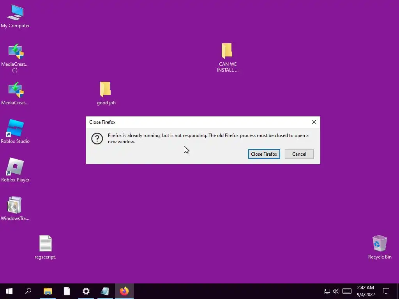The image size is (399, 299).
Task: Cancel the Close Firefox dialog
Action: (299, 154)
